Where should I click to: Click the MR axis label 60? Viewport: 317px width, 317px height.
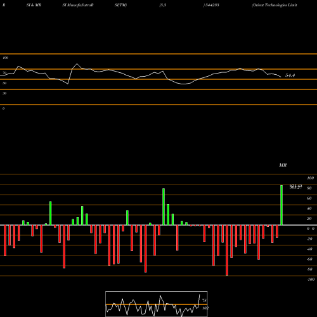pos(309,198)
